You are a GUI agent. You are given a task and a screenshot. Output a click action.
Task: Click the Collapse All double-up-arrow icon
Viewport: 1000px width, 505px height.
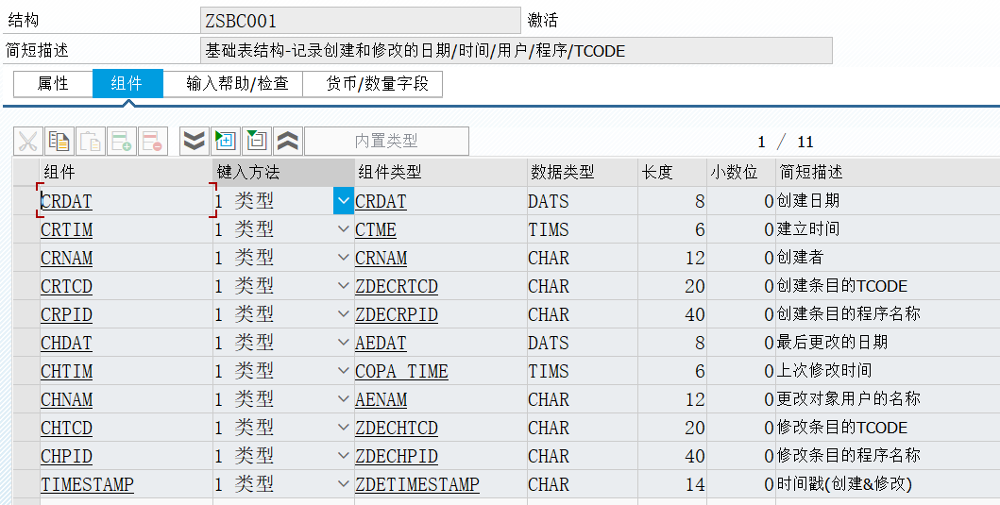[288, 141]
